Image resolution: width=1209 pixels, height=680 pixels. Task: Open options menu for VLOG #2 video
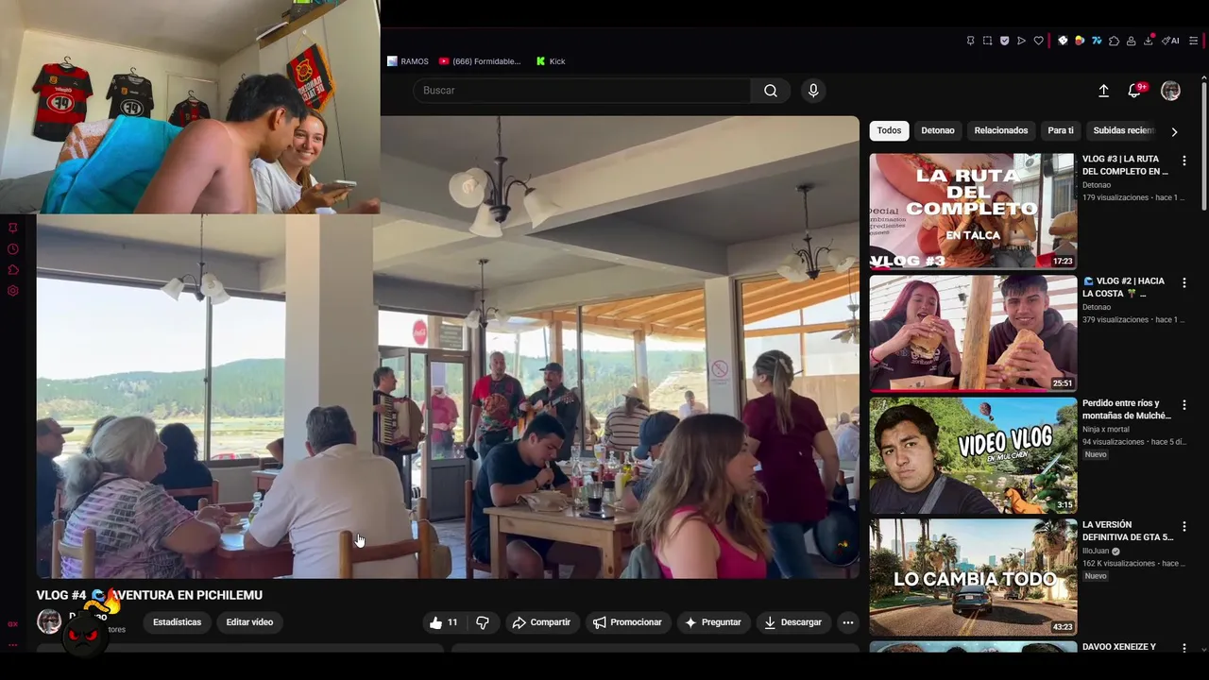[x=1183, y=283]
